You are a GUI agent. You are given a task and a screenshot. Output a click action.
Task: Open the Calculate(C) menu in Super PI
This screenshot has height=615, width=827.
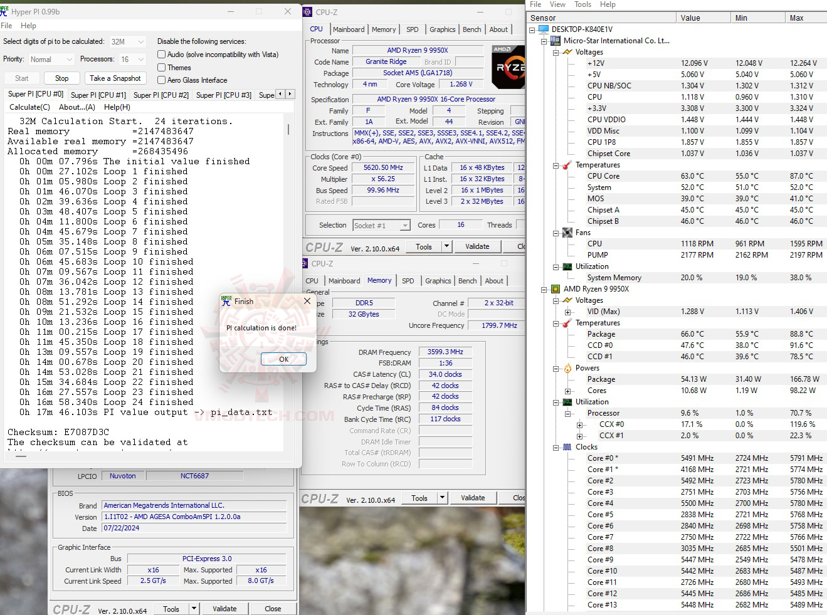coord(29,107)
